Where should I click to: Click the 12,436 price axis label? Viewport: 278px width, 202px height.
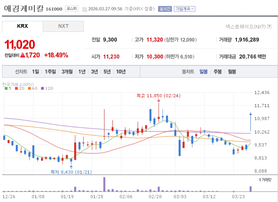(262, 92)
